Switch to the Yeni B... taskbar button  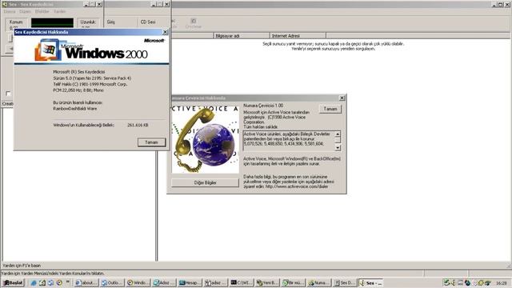(267, 282)
